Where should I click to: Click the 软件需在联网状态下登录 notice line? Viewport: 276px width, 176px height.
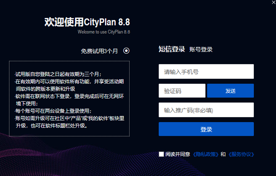click(69, 100)
